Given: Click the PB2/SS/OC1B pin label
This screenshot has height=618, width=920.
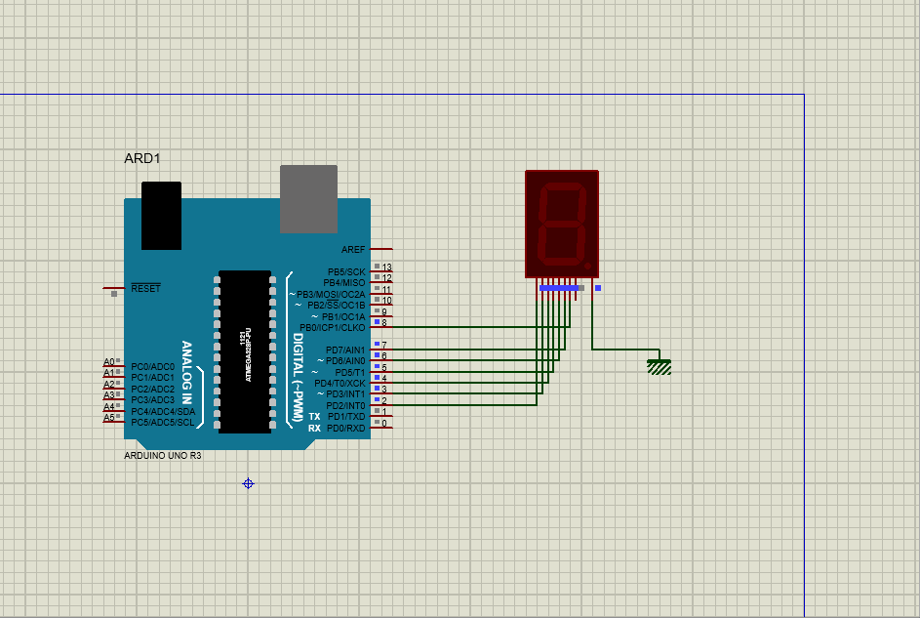Looking at the screenshot, I should coord(337,306).
